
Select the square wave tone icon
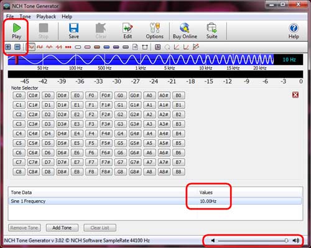click(40, 47)
